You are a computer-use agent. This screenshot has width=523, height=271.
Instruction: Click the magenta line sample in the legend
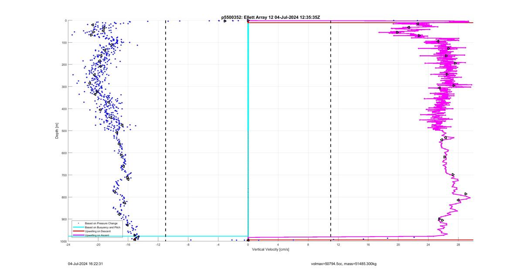[78, 235]
